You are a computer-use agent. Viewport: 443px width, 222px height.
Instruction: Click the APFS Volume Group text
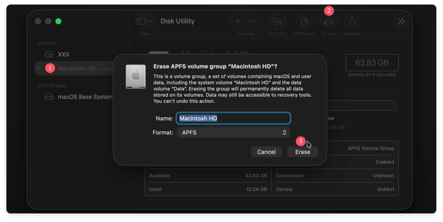(371, 148)
